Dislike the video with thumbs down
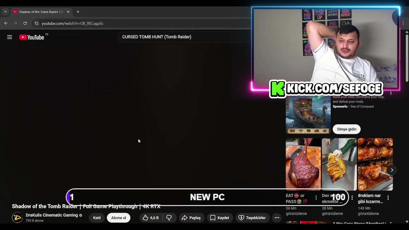The image size is (409, 230). point(169,218)
